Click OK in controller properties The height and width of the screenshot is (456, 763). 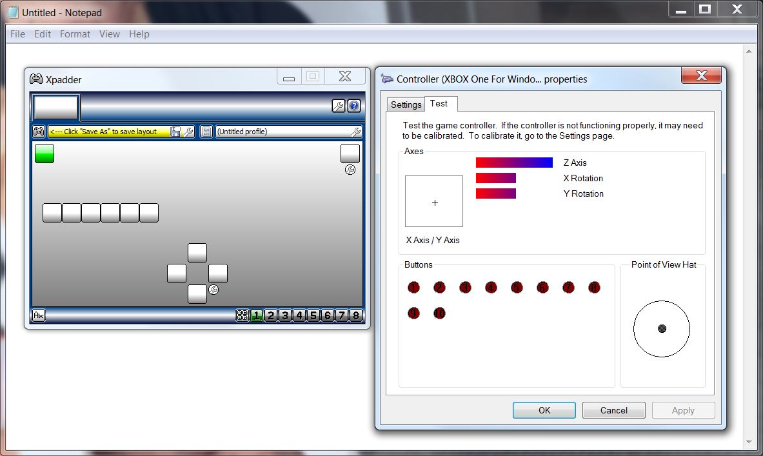(x=544, y=410)
